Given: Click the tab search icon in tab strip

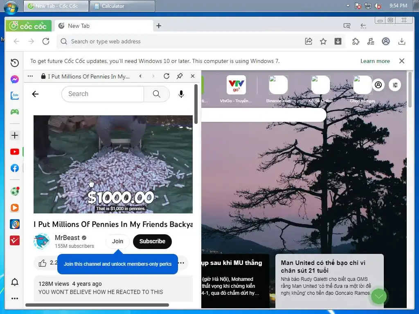Looking at the screenshot, I should pos(347,26).
